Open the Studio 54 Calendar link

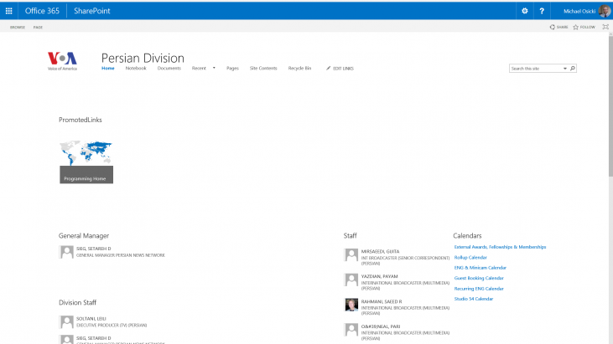(474, 299)
